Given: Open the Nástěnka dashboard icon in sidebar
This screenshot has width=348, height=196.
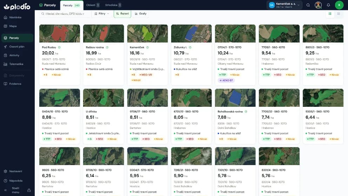Looking at the screenshot, I should [6, 17].
